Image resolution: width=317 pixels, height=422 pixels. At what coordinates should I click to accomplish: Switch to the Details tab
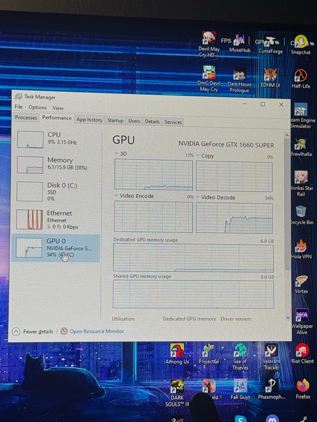[x=152, y=121]
